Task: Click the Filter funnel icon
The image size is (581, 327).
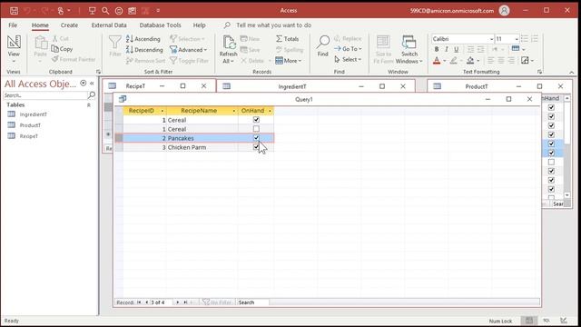Action: pyautogui.click(x=115, y=43)
